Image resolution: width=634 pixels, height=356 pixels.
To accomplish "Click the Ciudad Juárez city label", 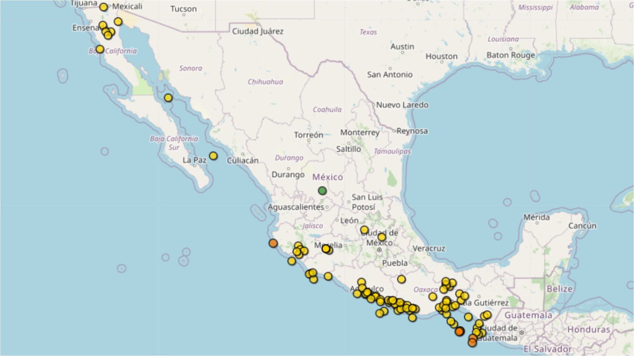I will coord(258,31).
